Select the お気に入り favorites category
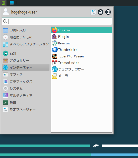This screenshot has height=158, width=138. click(x=26, y=30)
